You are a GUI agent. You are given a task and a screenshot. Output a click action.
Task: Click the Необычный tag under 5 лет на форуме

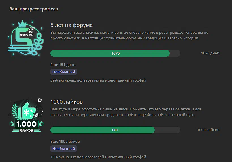[64, 72]
